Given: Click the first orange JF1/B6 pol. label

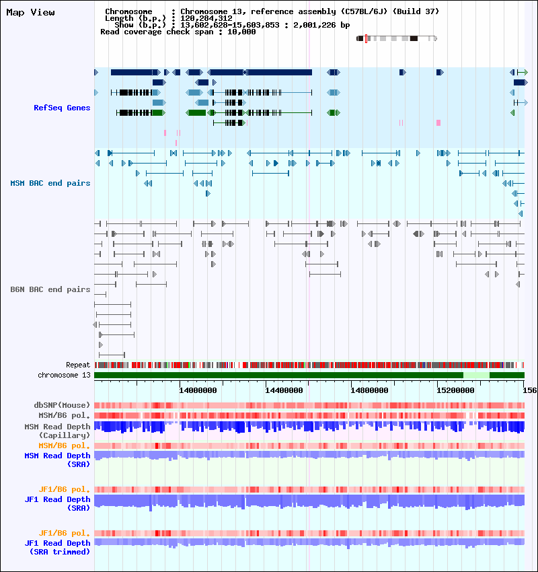Looking at the screenshot, I should click(x=64, y=489).
